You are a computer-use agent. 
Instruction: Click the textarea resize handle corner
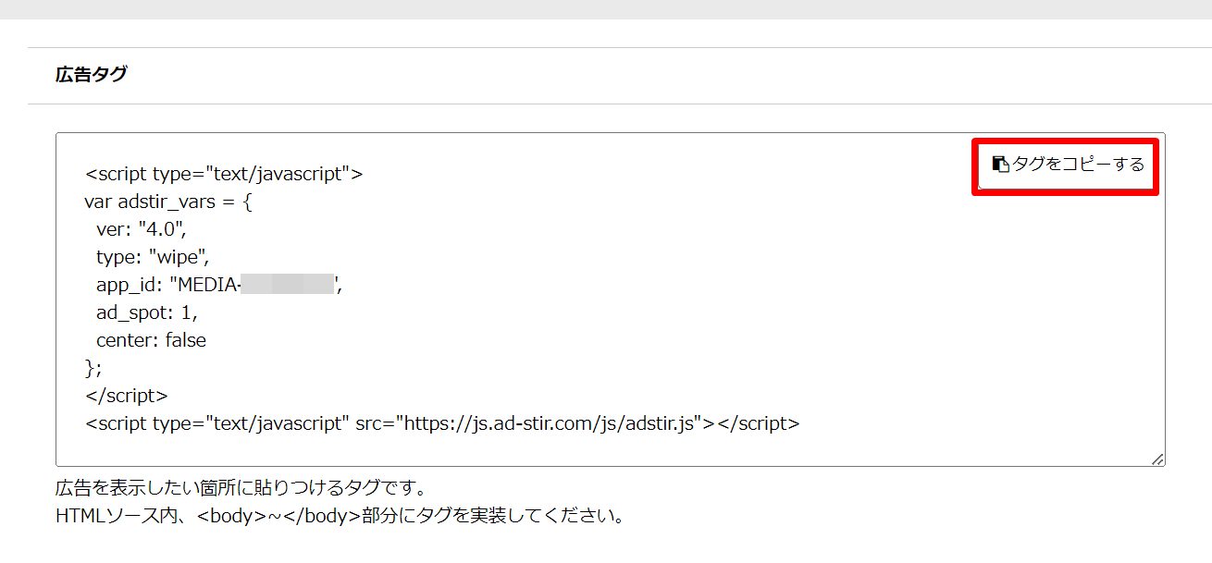click(1157, 459)
